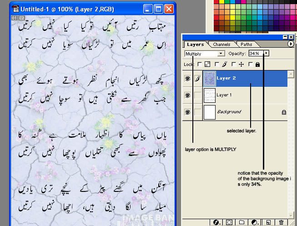The width and height of the screenshot is (297, 226).
Task: Hide Layer 1 with its eye icon
Action: point(187,95)
